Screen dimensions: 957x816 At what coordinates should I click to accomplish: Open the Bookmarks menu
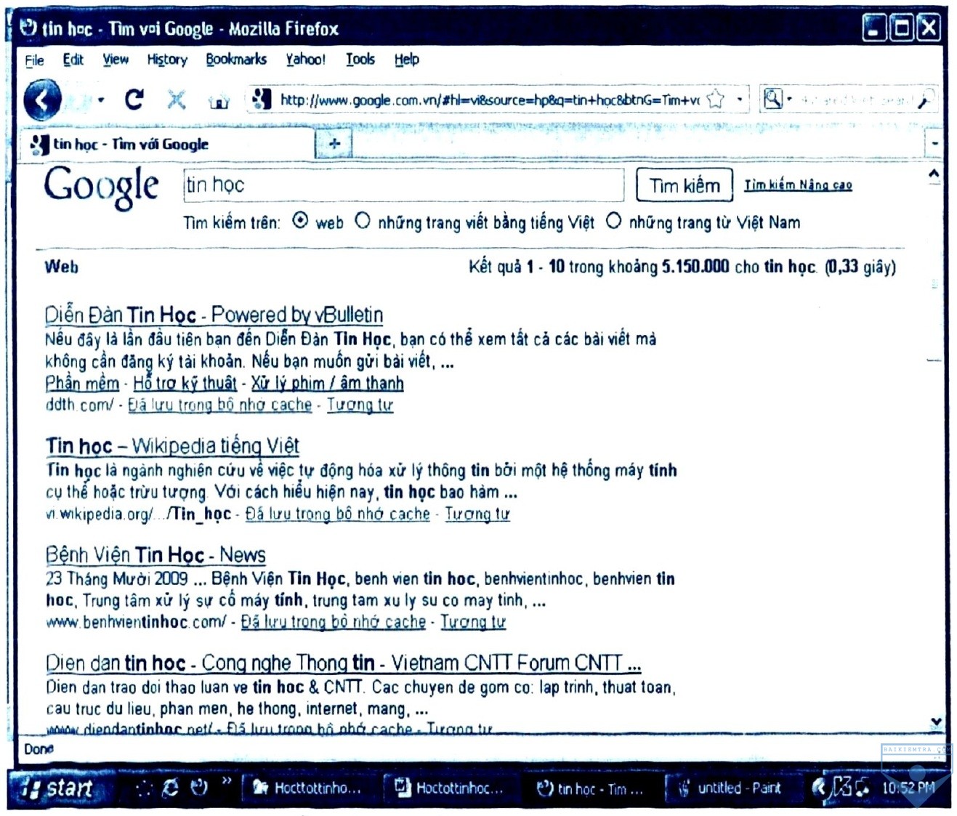coord(236,60)
